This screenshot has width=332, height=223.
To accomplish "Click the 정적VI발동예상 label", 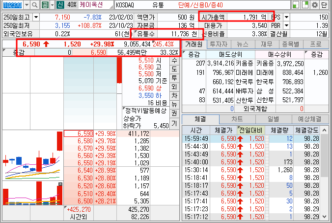I will click(146, 111).
